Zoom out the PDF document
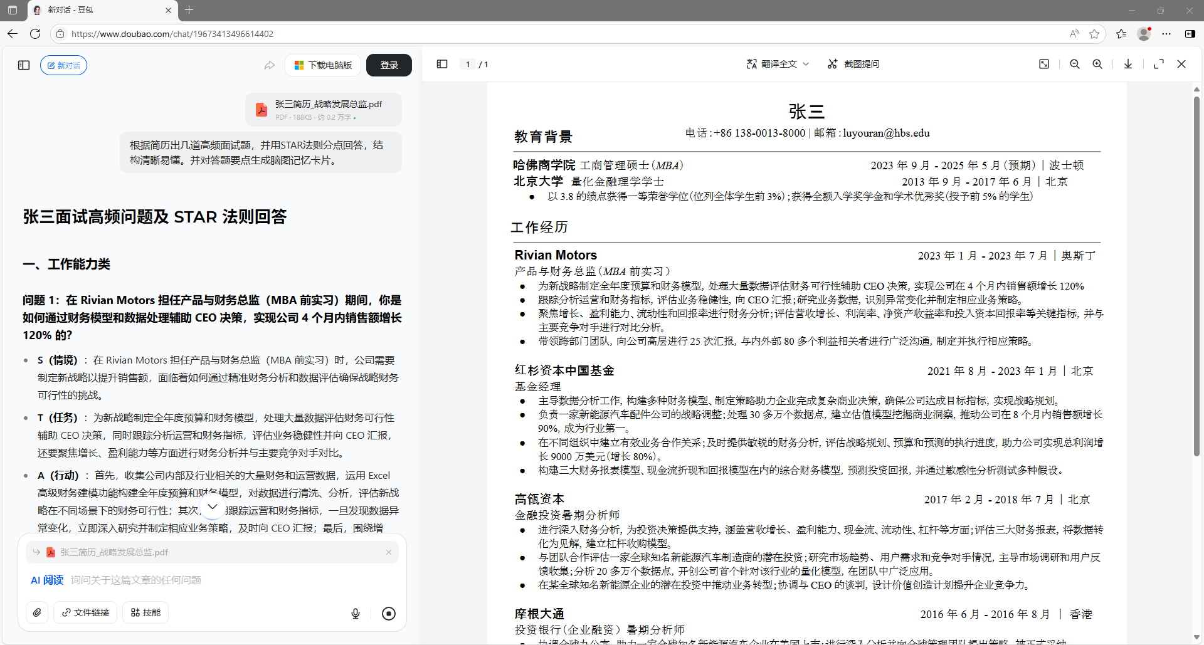The height and width of the screenshot is (645, 1204). 1075,64
